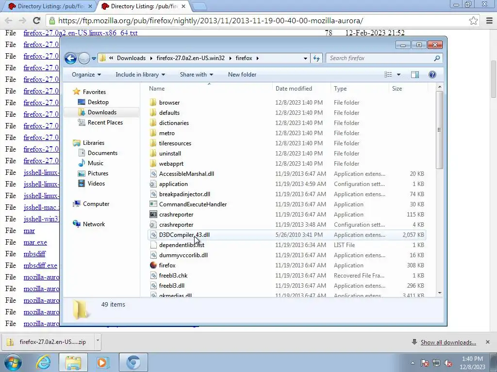Select the uninstall folder icon

[x=153, y=153]
